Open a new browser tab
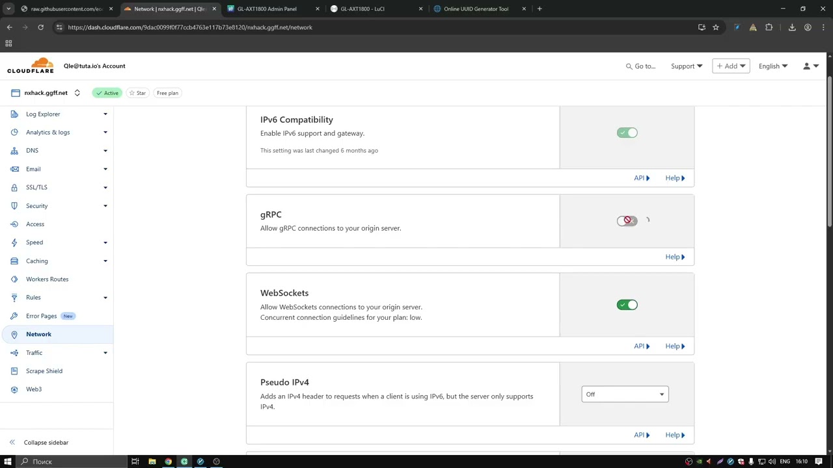Image resolution: width=833 pixels, height=468 pixels. tap(539, 9)
